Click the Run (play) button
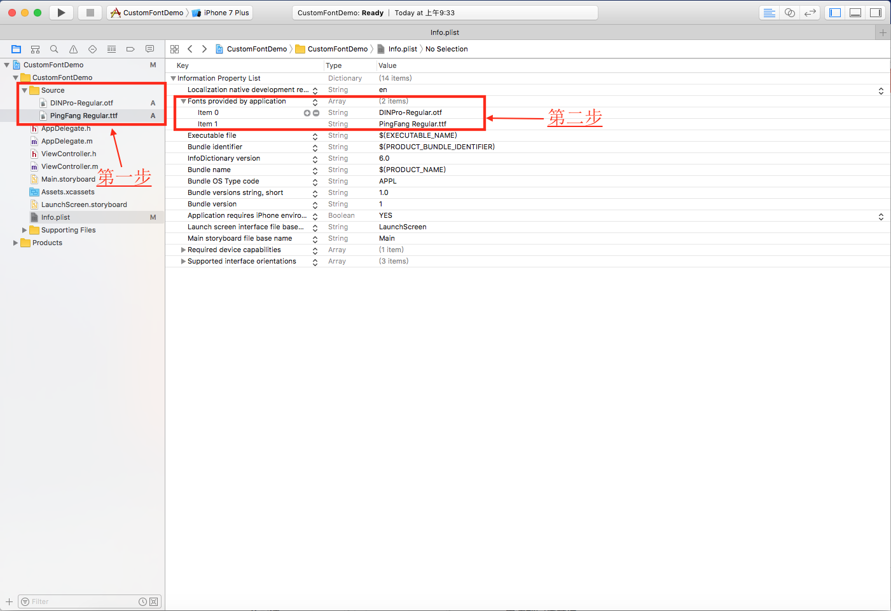Image resolution: width=891 pixels, height=611 pixels. pos(61,13)
